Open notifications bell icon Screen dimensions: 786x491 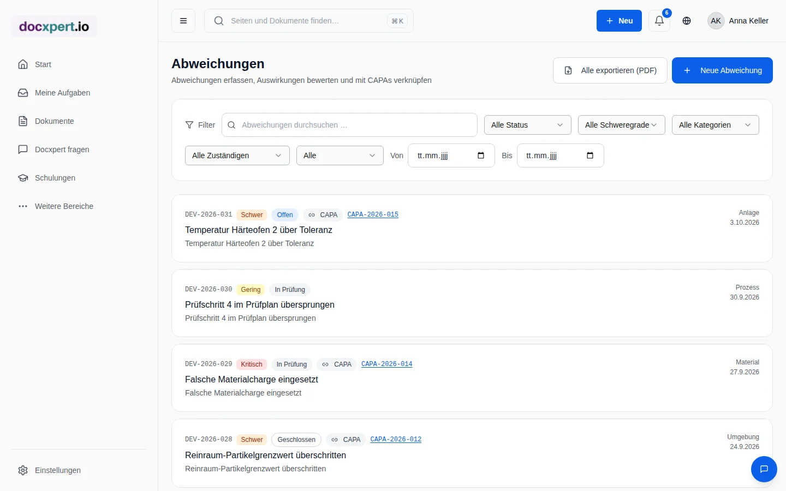click(x=659, y=21)
